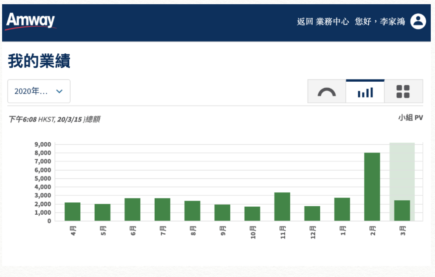The width and height of the screenshot is (435, 277).
Task: Open the user profile avatar icon
Action: 418,21
